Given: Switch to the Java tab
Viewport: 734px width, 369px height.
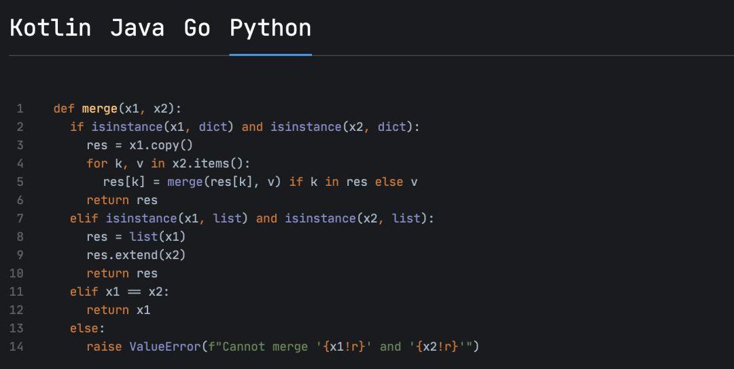Looking at the screenshot, I should pyautogui.click(x=137, y=28).
